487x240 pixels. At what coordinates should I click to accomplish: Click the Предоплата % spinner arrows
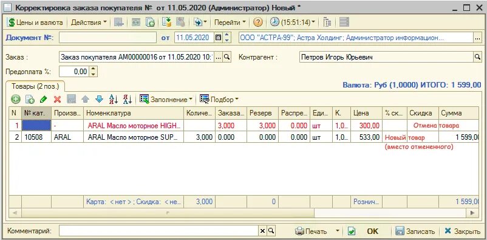(94, 72)
